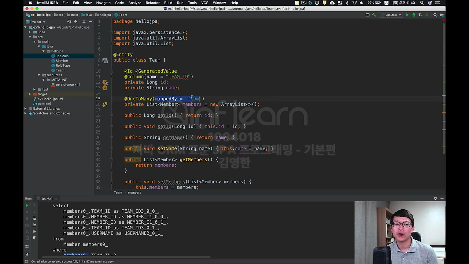
Task: Click the gutter icon on line 16
Action: (105, 104)
